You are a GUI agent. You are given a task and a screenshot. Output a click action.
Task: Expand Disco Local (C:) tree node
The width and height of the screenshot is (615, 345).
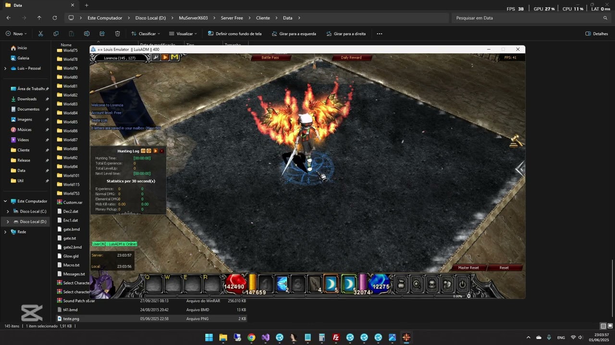(8, 211)
